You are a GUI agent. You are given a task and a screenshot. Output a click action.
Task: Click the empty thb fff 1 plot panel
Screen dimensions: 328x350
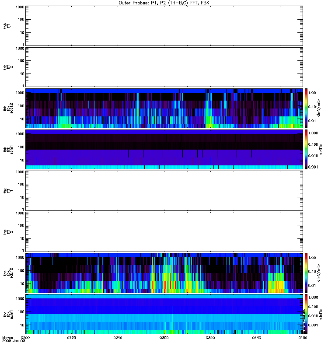pyautogui.click(x=164, y=26)
